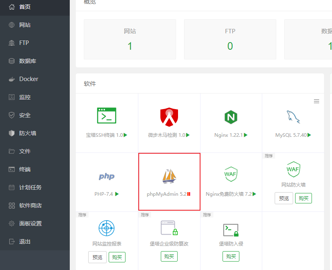Click 购买 button under 网站监控报表
Screen dimensions: 332x270
(x=117, y=257)
